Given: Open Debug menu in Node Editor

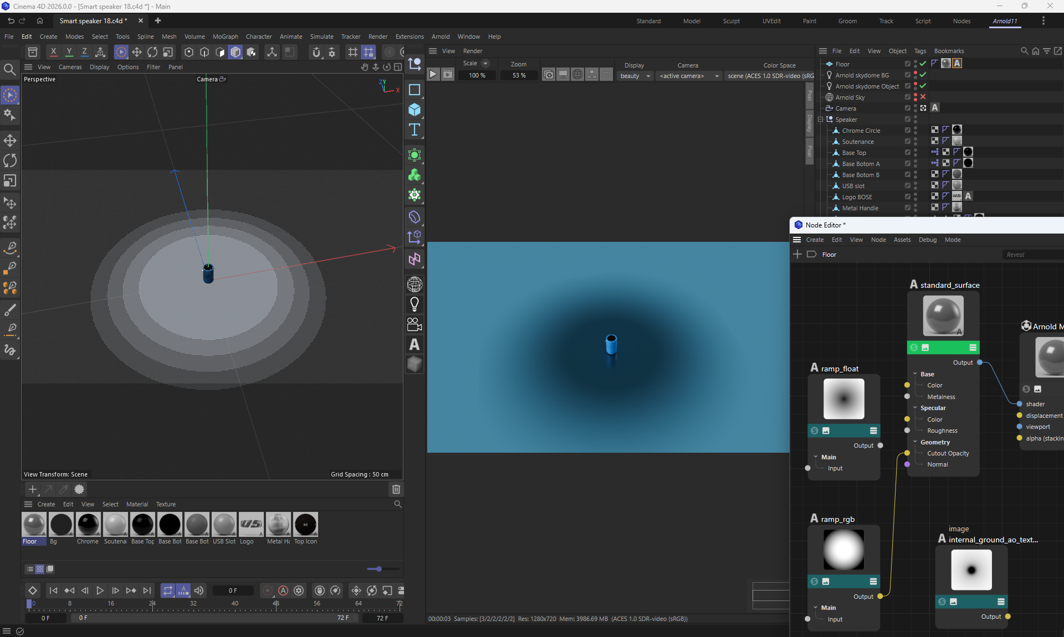Looking at the screenshot, I should point(927,240).
